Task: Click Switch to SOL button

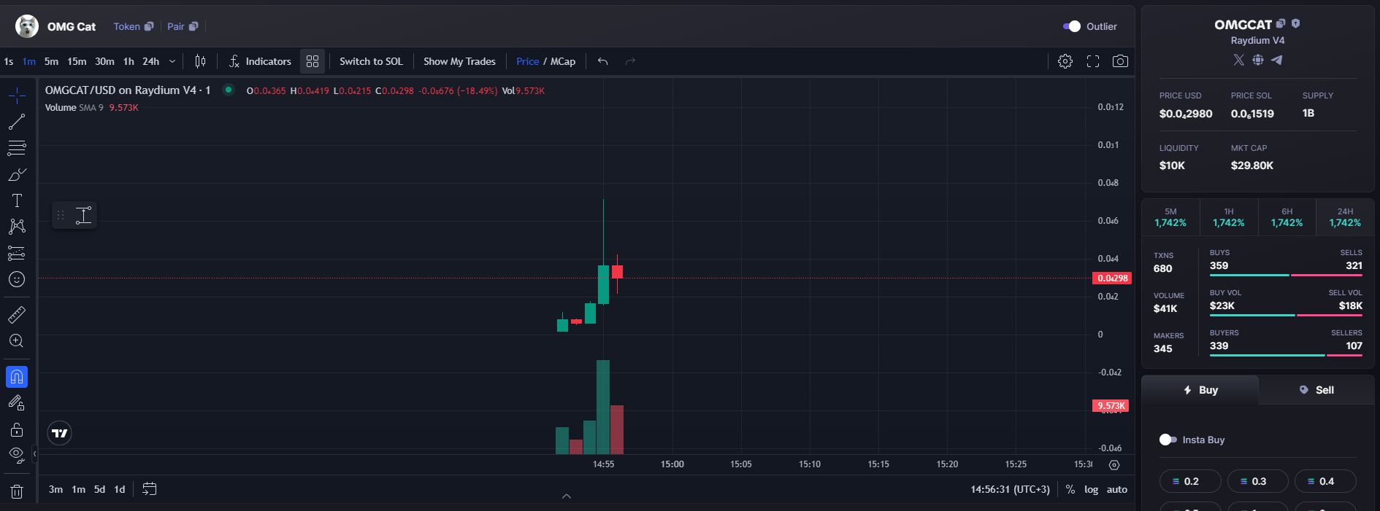Action: tap(371, 61)
